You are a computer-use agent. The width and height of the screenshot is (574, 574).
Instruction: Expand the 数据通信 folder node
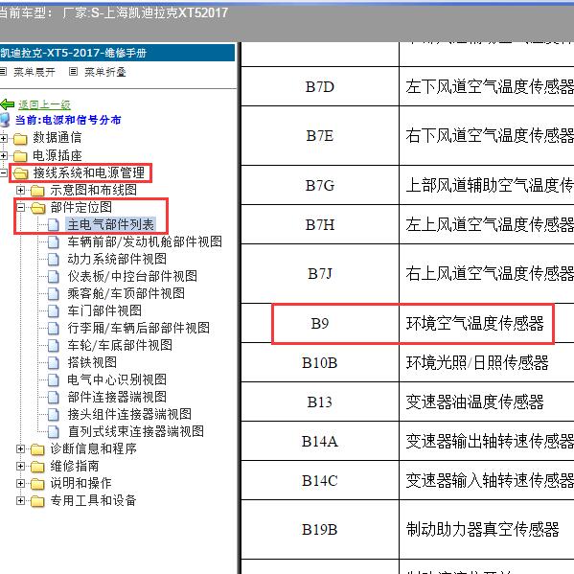[3, 138]
